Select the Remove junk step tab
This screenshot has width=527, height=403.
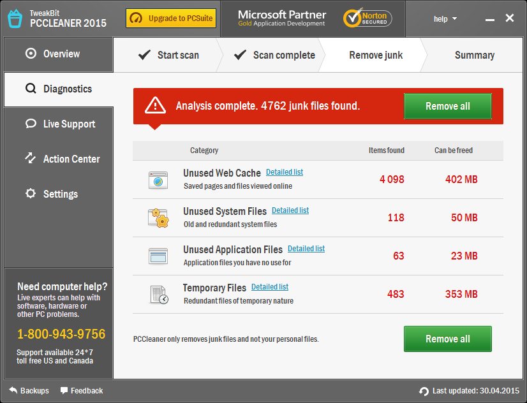pos(373,55)
